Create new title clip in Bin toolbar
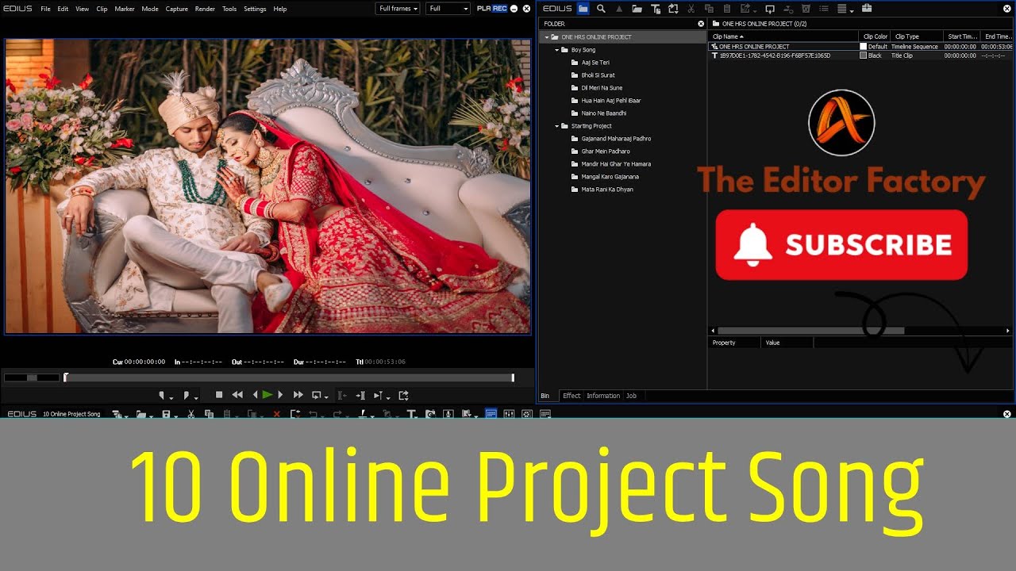Viewport: 1016px width, 571px height. click(x=656, y=9)
